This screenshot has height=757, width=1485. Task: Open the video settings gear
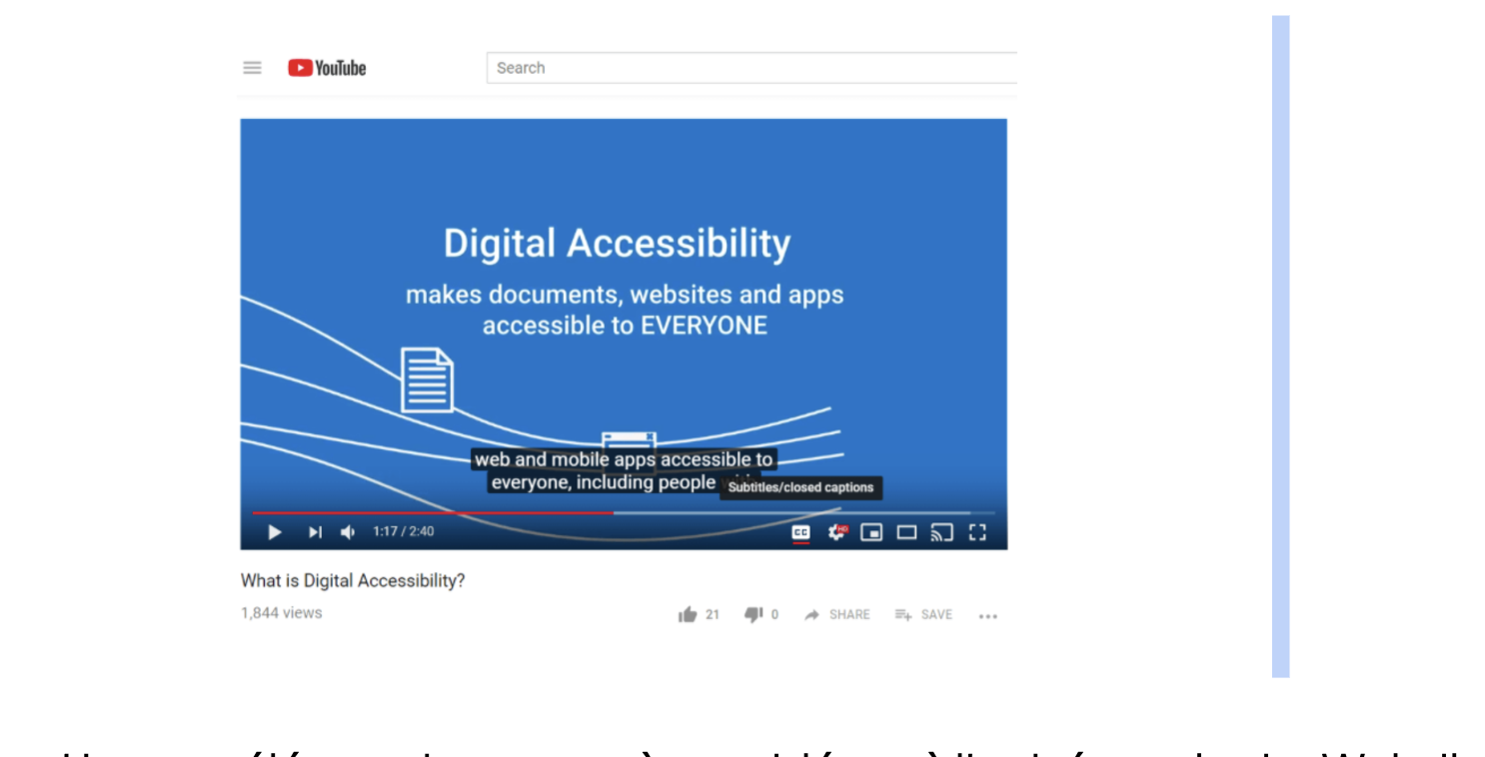(837, 532)
